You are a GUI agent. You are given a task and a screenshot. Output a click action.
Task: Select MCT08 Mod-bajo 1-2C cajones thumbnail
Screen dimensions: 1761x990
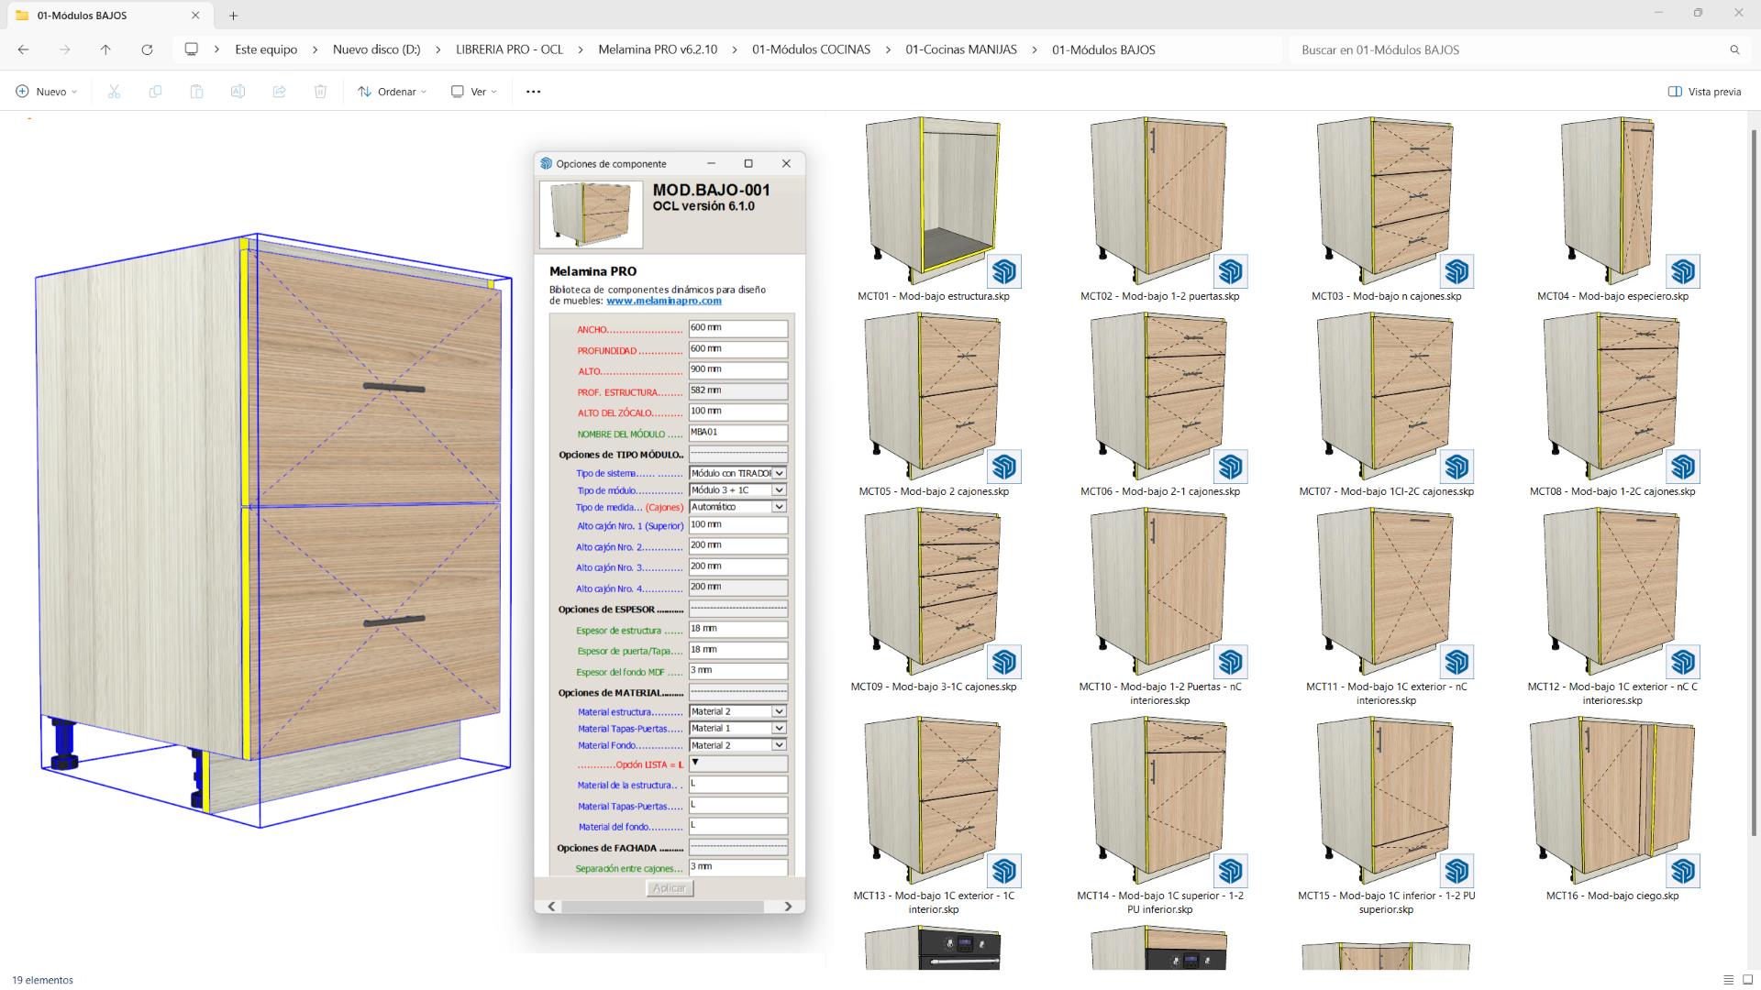pos(1612,397)
